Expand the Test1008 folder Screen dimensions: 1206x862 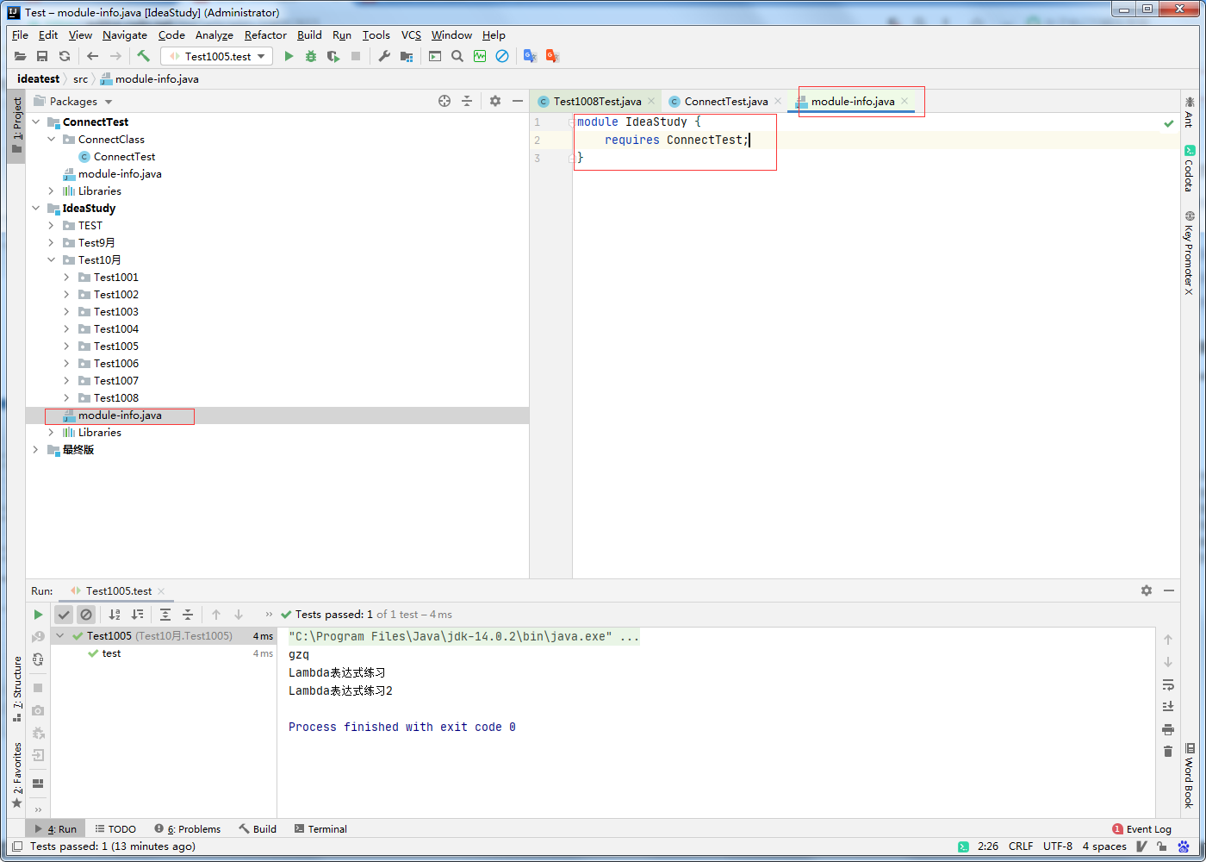[65, 397]
